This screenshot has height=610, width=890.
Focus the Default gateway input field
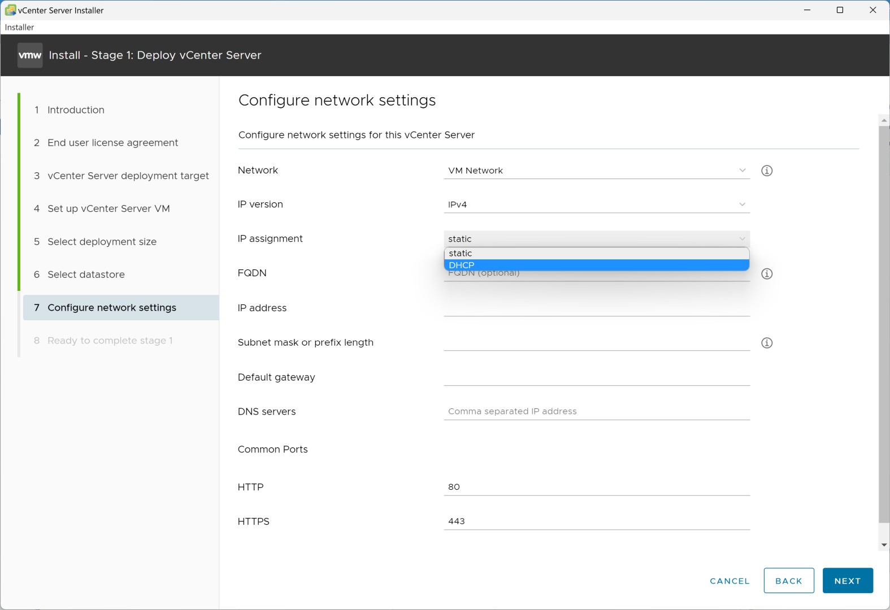click(597, 377)
